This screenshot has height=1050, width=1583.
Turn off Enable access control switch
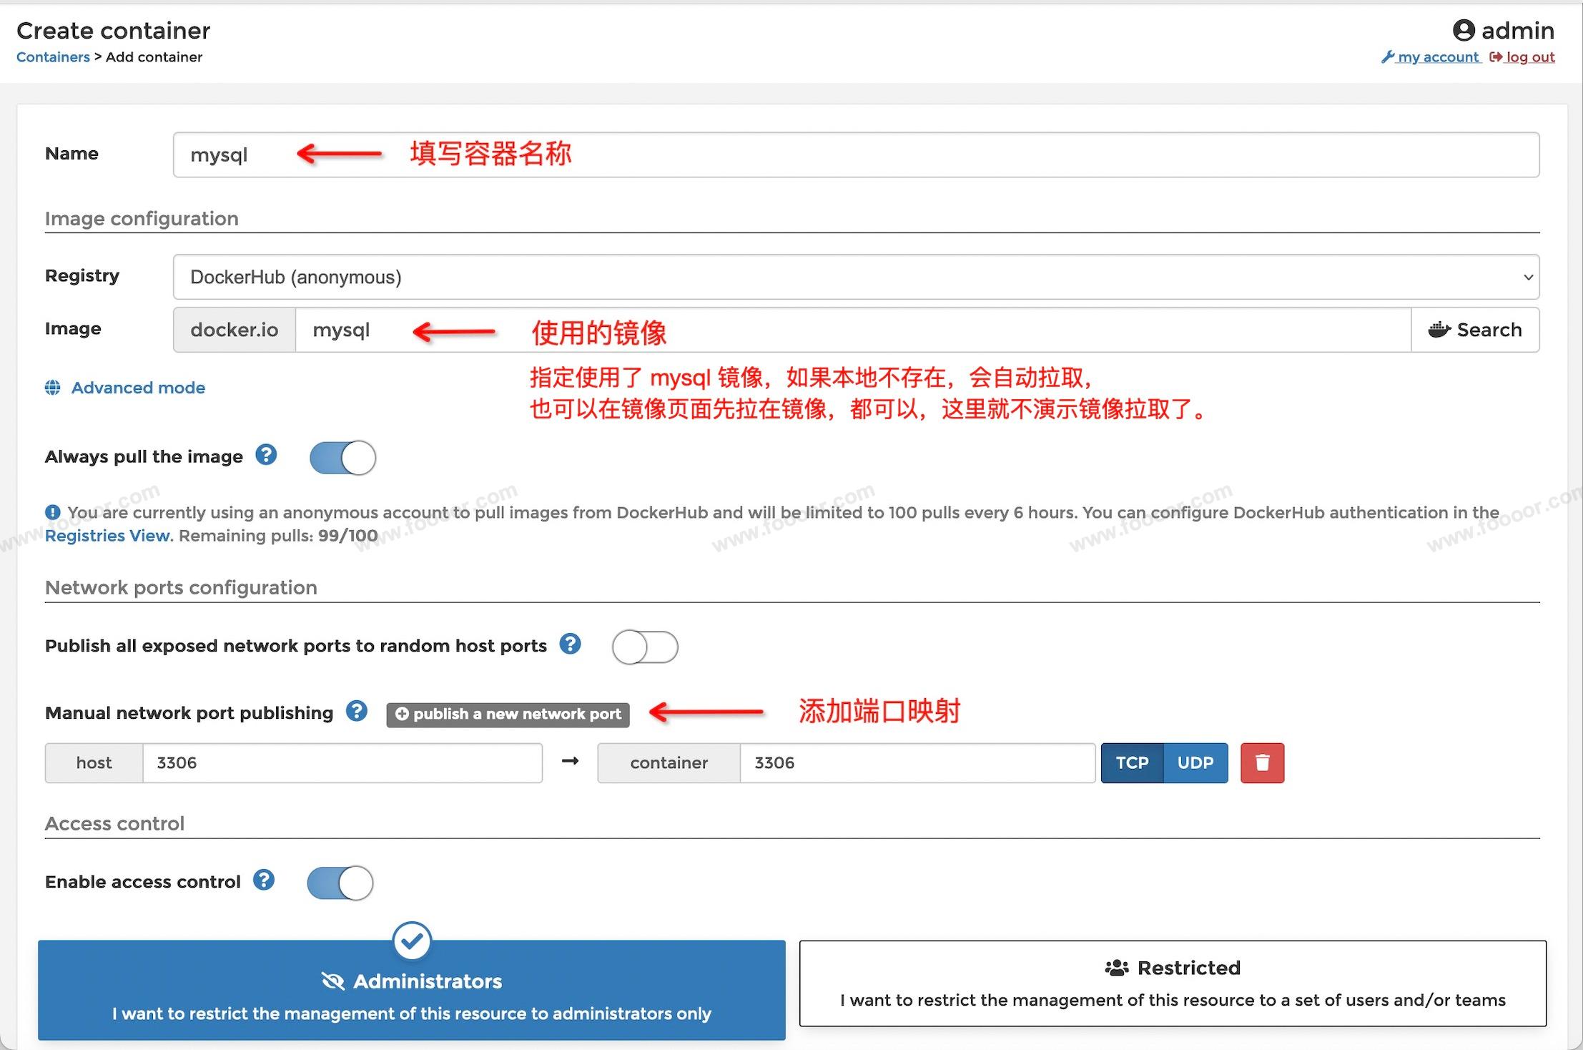pyautogui.click(x=340, y=883)
